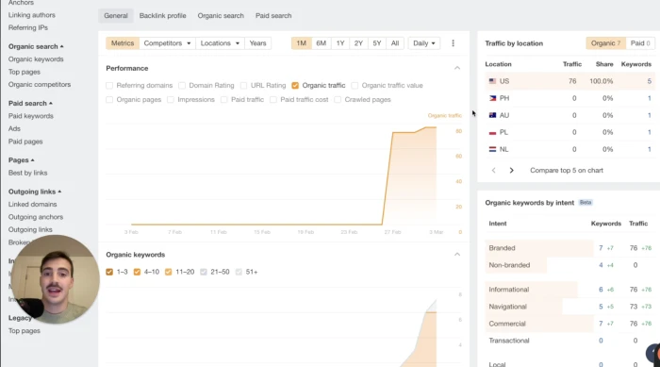Screen dimensions: 660x367
Task: Toggle the 51+ keyword positions checkbox
Action: point(239,273)
